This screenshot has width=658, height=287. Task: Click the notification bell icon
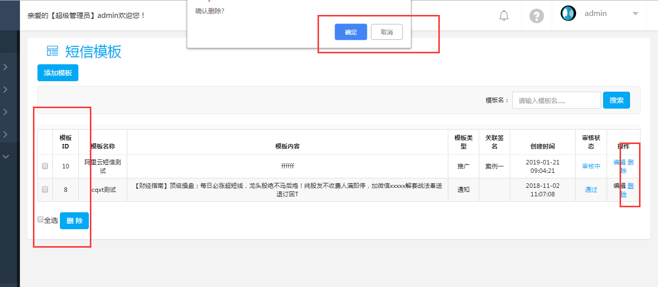(x=504, y=15)
